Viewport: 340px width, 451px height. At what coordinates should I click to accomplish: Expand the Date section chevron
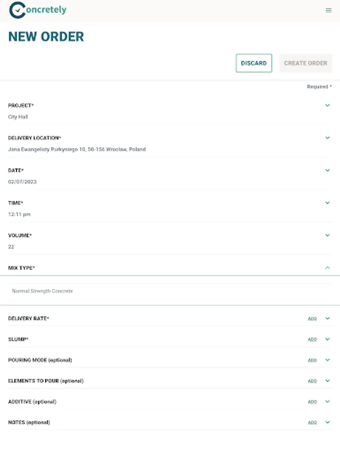point(327,170)
